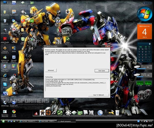This screenshot has width=154, height=128.
Task: Open the fan icon in the dock
Action: click(68, 113)
